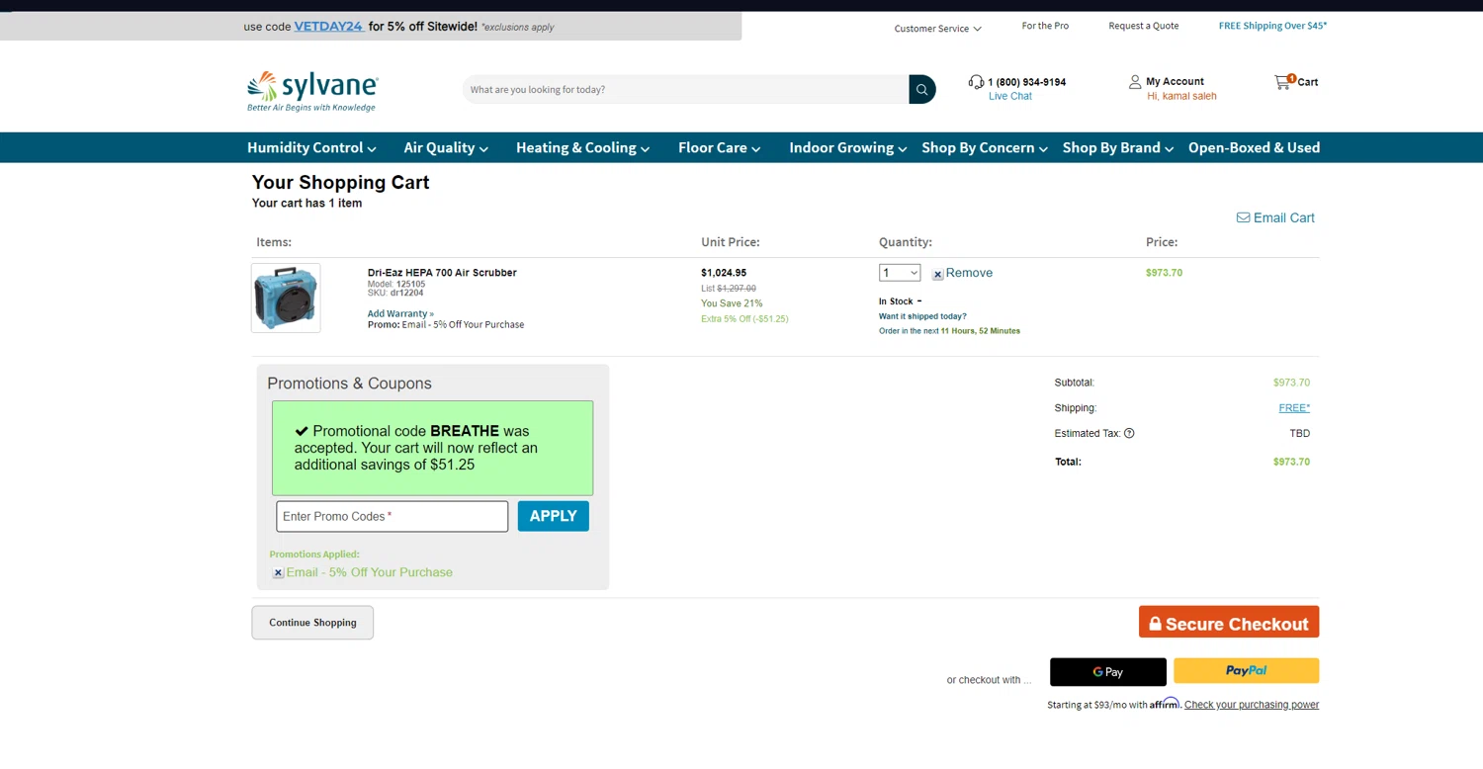Click the Dri-Eaz air scrubber thumbnail
Viewport: 1483px width, 769px height.
286,298
